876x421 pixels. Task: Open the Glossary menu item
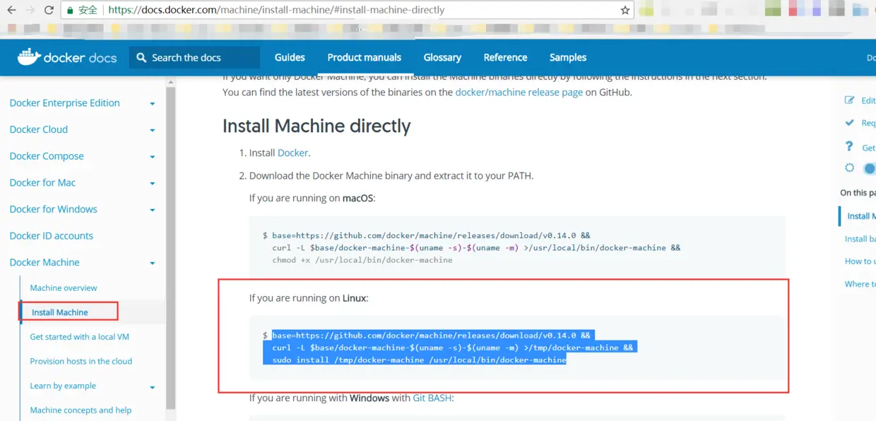(442, 57)
